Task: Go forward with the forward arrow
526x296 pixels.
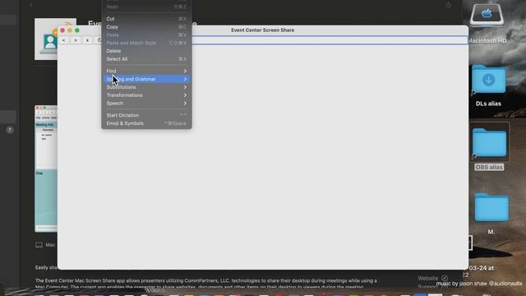Action: tap(76, 40)
